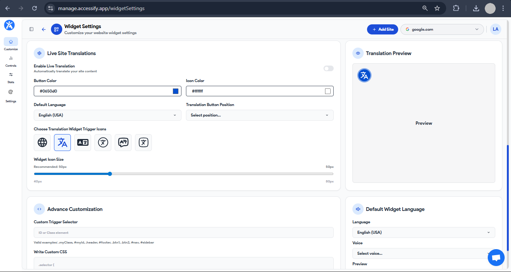Choose the highlighted translate trigger icon option
The image size is (511, 272).
pos(63,142)
